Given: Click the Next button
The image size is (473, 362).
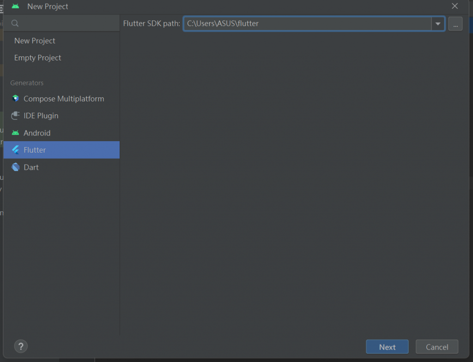Looking at the screenshot, I should pos(388,347).
